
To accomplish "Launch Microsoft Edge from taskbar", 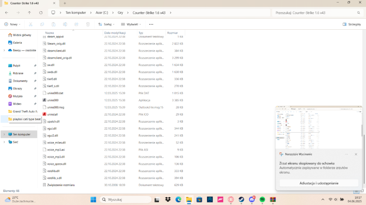I will coord(178,200).
